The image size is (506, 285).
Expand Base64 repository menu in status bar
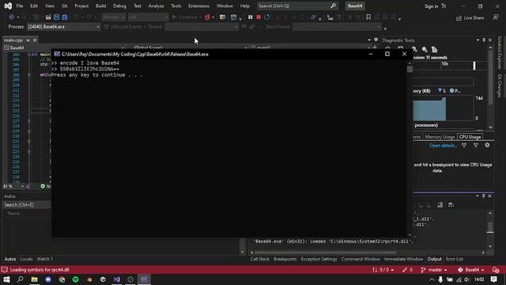click(x=471, y=270)
